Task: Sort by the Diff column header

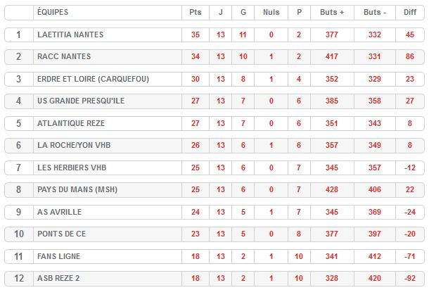Action: click(x=410, y=13)
